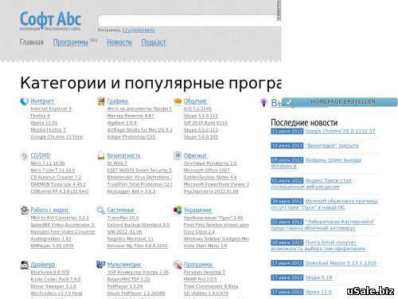Open the DAEMON Tools Lite 4.40.2 link
Image resolution: width=398 pixels, height=299 pixels.
point(58,184)
